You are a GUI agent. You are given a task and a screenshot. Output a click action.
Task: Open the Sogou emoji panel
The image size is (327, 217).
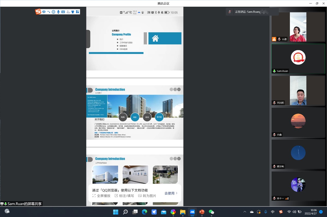pos(53,12)
